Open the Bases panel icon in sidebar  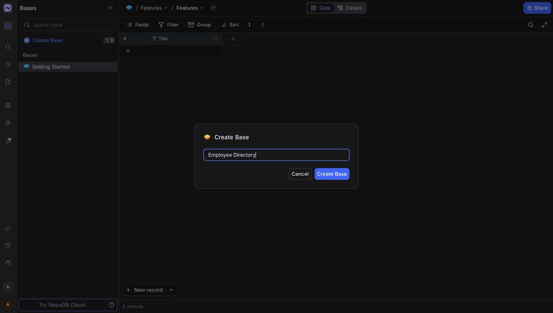[7, 25]
